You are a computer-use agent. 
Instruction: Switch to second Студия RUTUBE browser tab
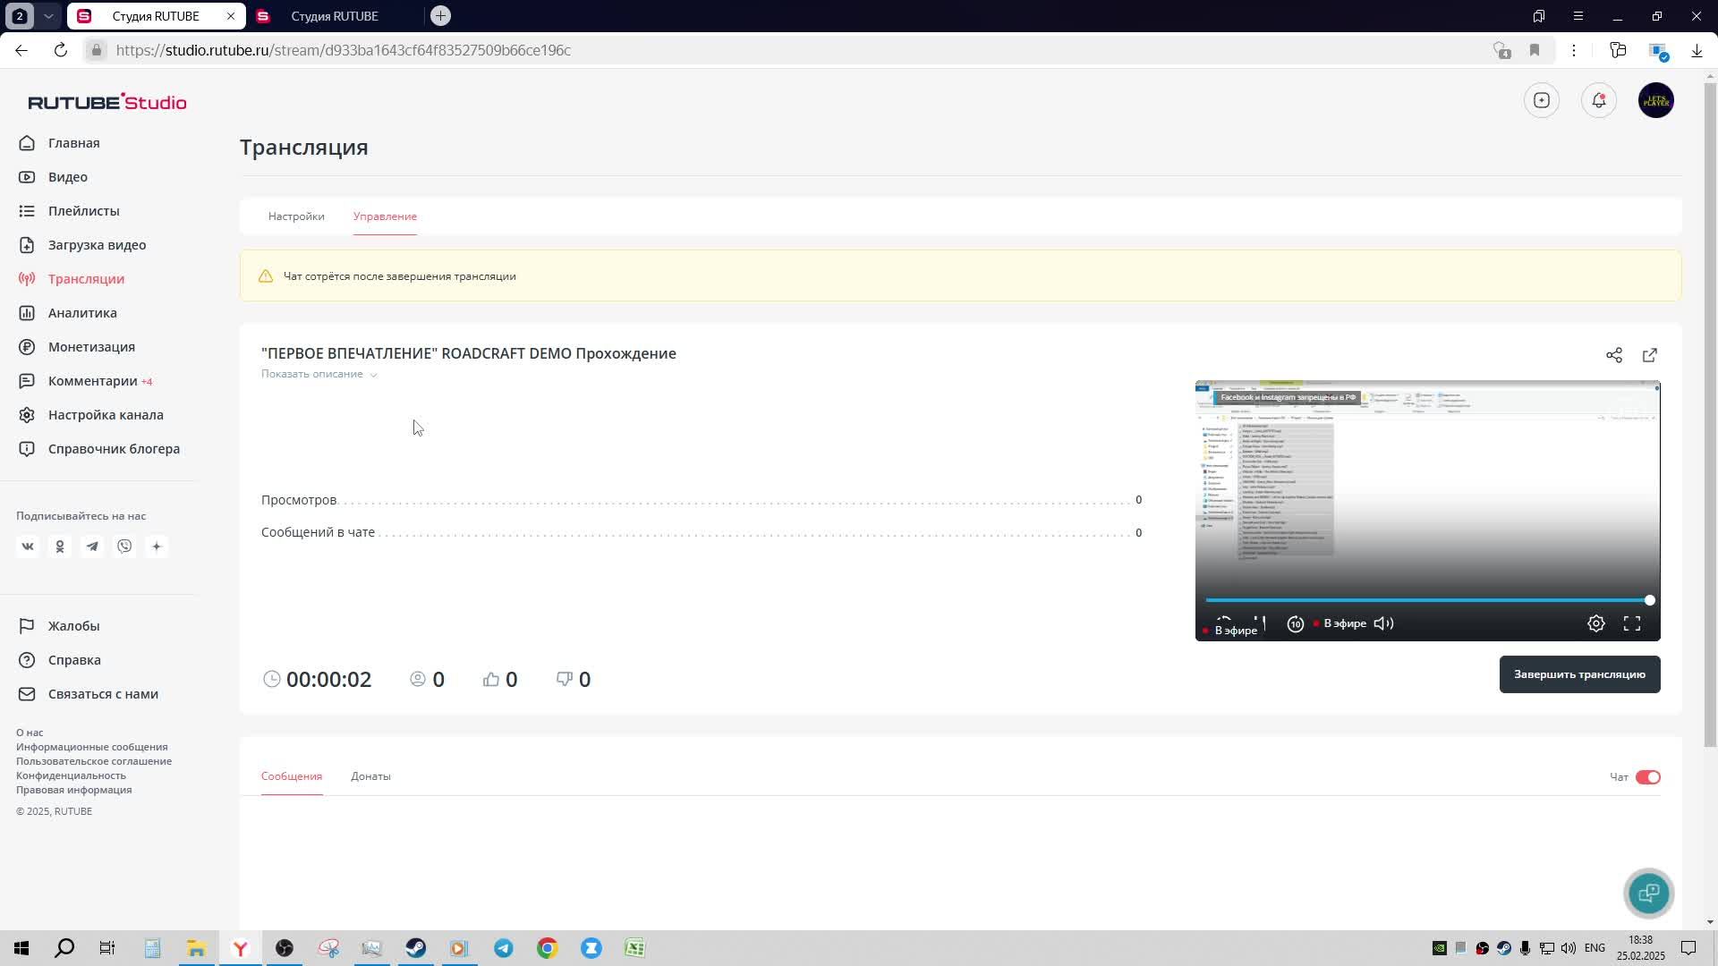tap(334, 16)
